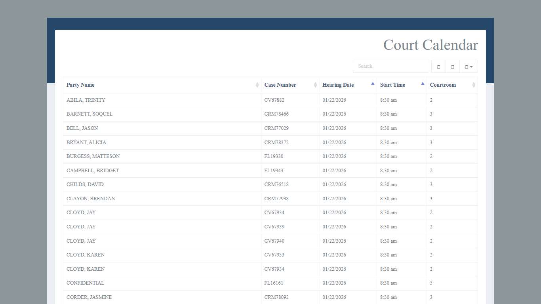Image resolution: width=541 pixels, height=304 pixels.
Task: Sort table by Courtroom header text
Action: click(x=443, y=85)
